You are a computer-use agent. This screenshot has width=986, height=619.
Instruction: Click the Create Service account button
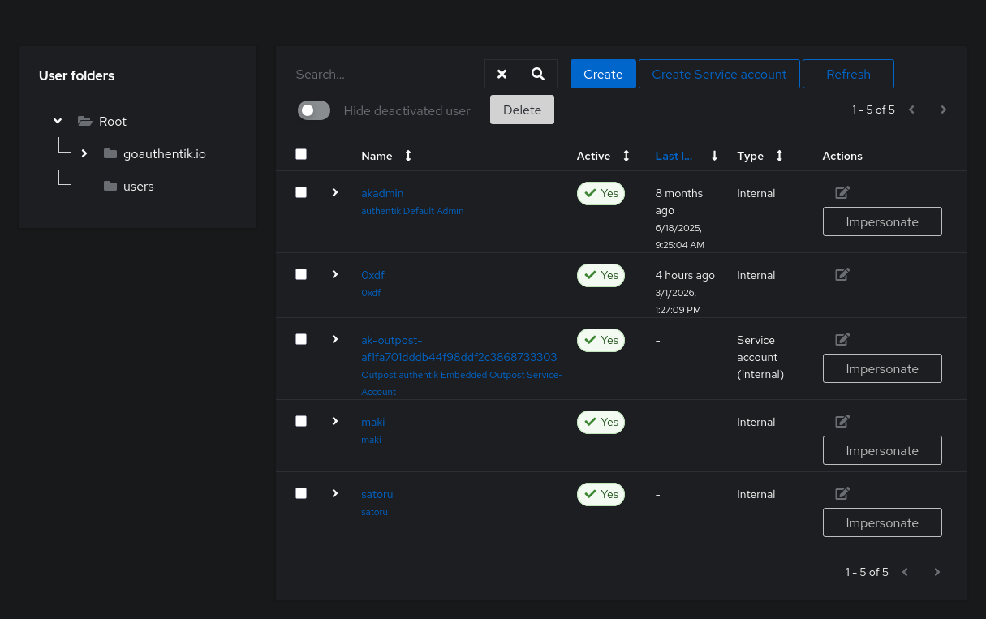coord(719,74)
